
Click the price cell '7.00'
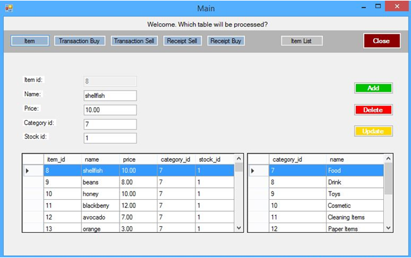pyautogui.click(x=138, y=218)
